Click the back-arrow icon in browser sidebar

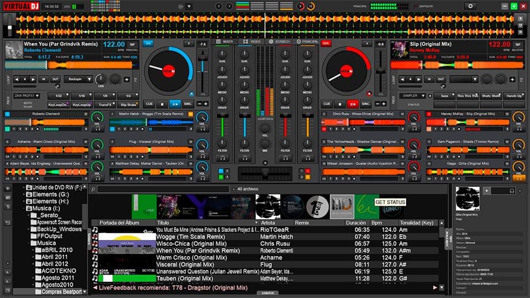(x=7, y=223)
